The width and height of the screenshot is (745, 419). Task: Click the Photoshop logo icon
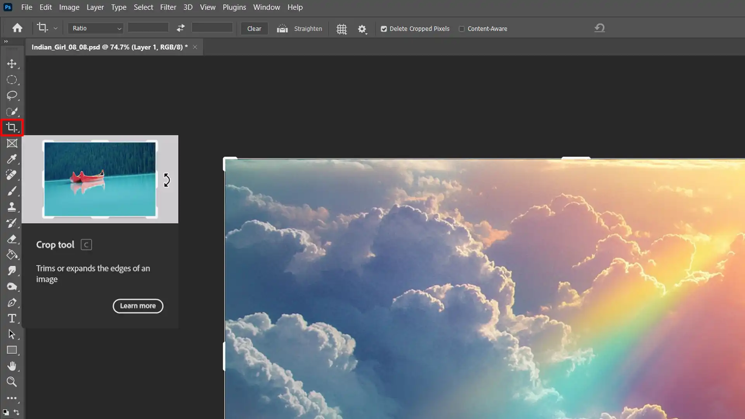pyautogui.click(x=8, y=7)
